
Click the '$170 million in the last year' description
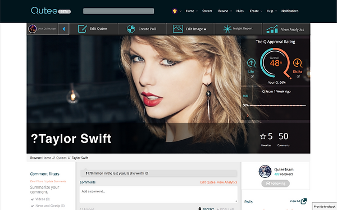click(x=117, y=173)
